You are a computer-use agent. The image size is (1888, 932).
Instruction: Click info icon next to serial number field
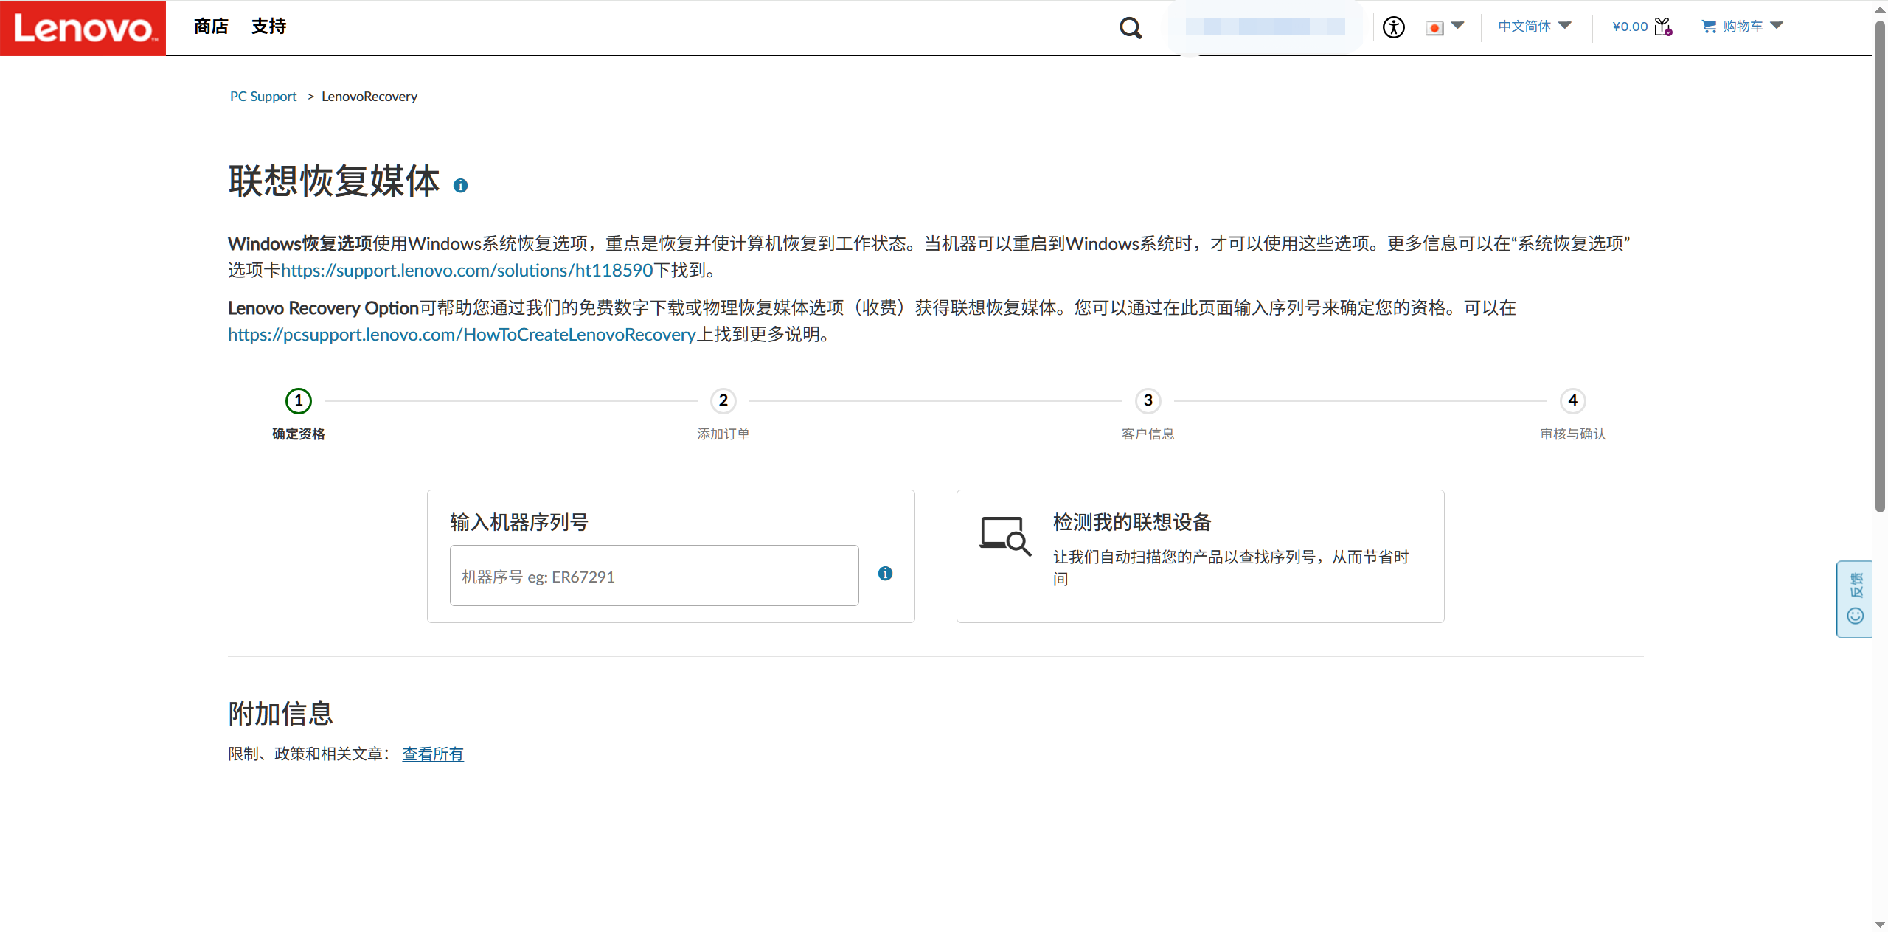pos(885,574)
